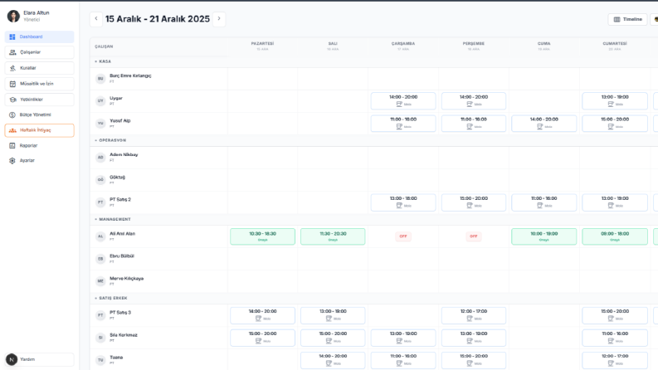Click Tuana's TU avatar
658x370 pixels.
click(100, 360)
